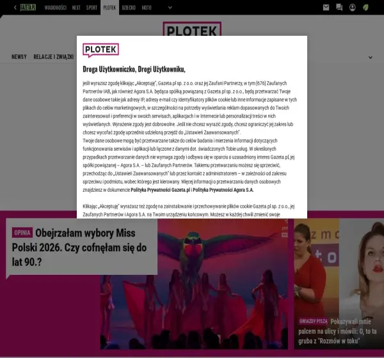Screen dimensions: 384x358
Task: Select the Plotek tab in top bar
Action: click(109, 8)
